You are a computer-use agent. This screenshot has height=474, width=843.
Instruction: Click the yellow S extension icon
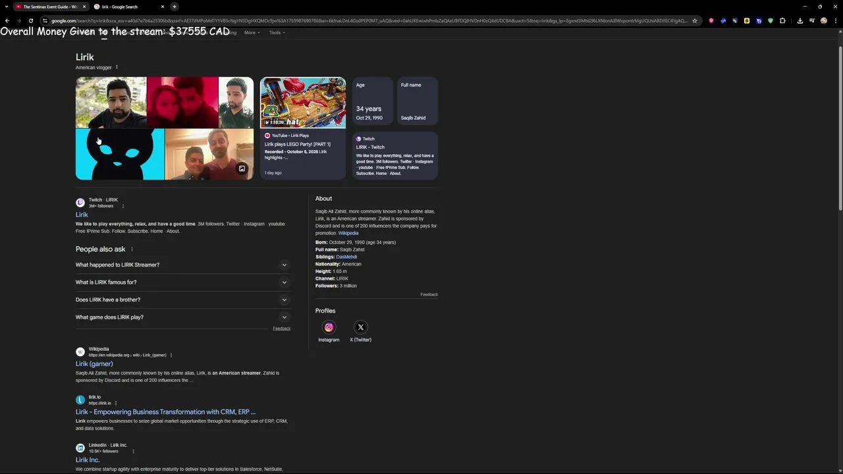[746, 20]
